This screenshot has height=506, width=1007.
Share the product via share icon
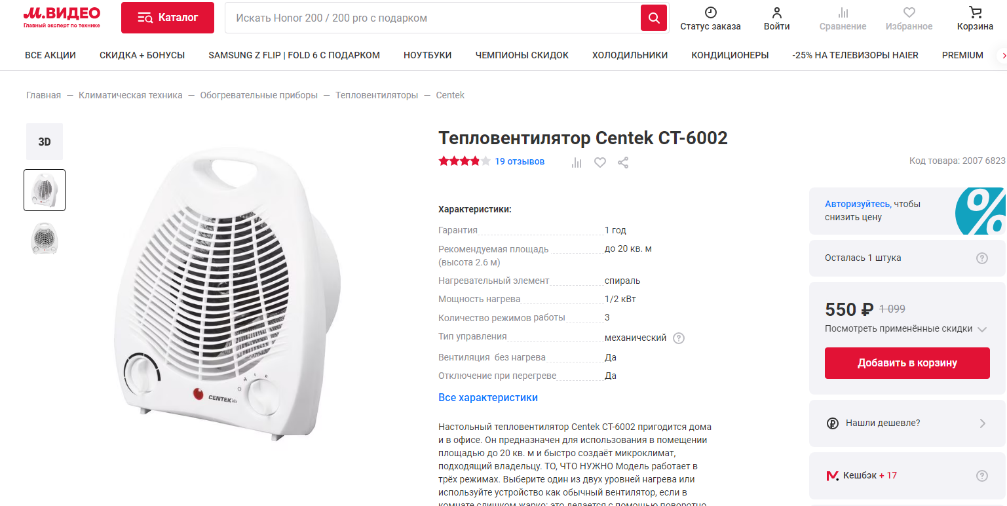coord(623,163)
